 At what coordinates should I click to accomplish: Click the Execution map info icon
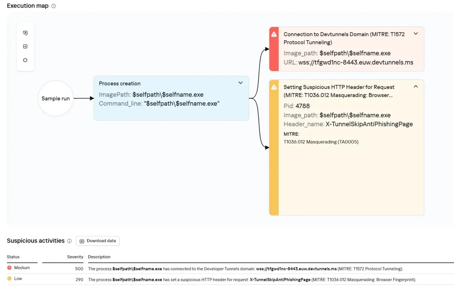coord(53,6)
